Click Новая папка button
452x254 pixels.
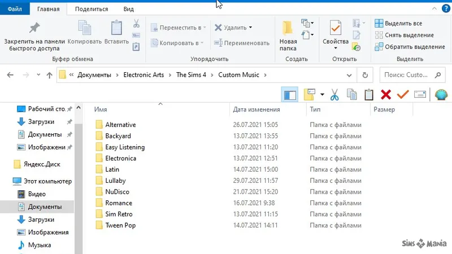pos(288,36)
